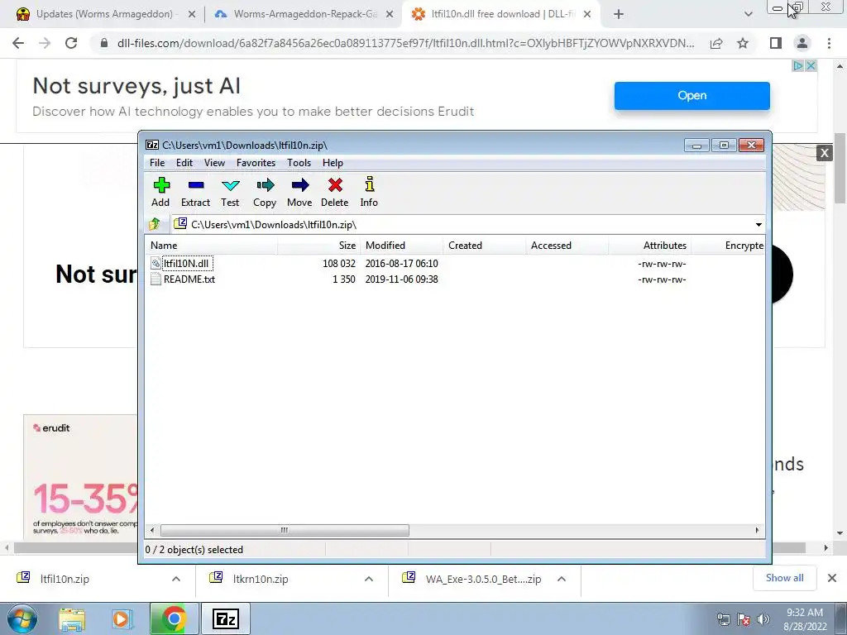The height and width of the screenshot is (635, 847).
Task: Open the Windows Start menu
Action: pos(22,618)
